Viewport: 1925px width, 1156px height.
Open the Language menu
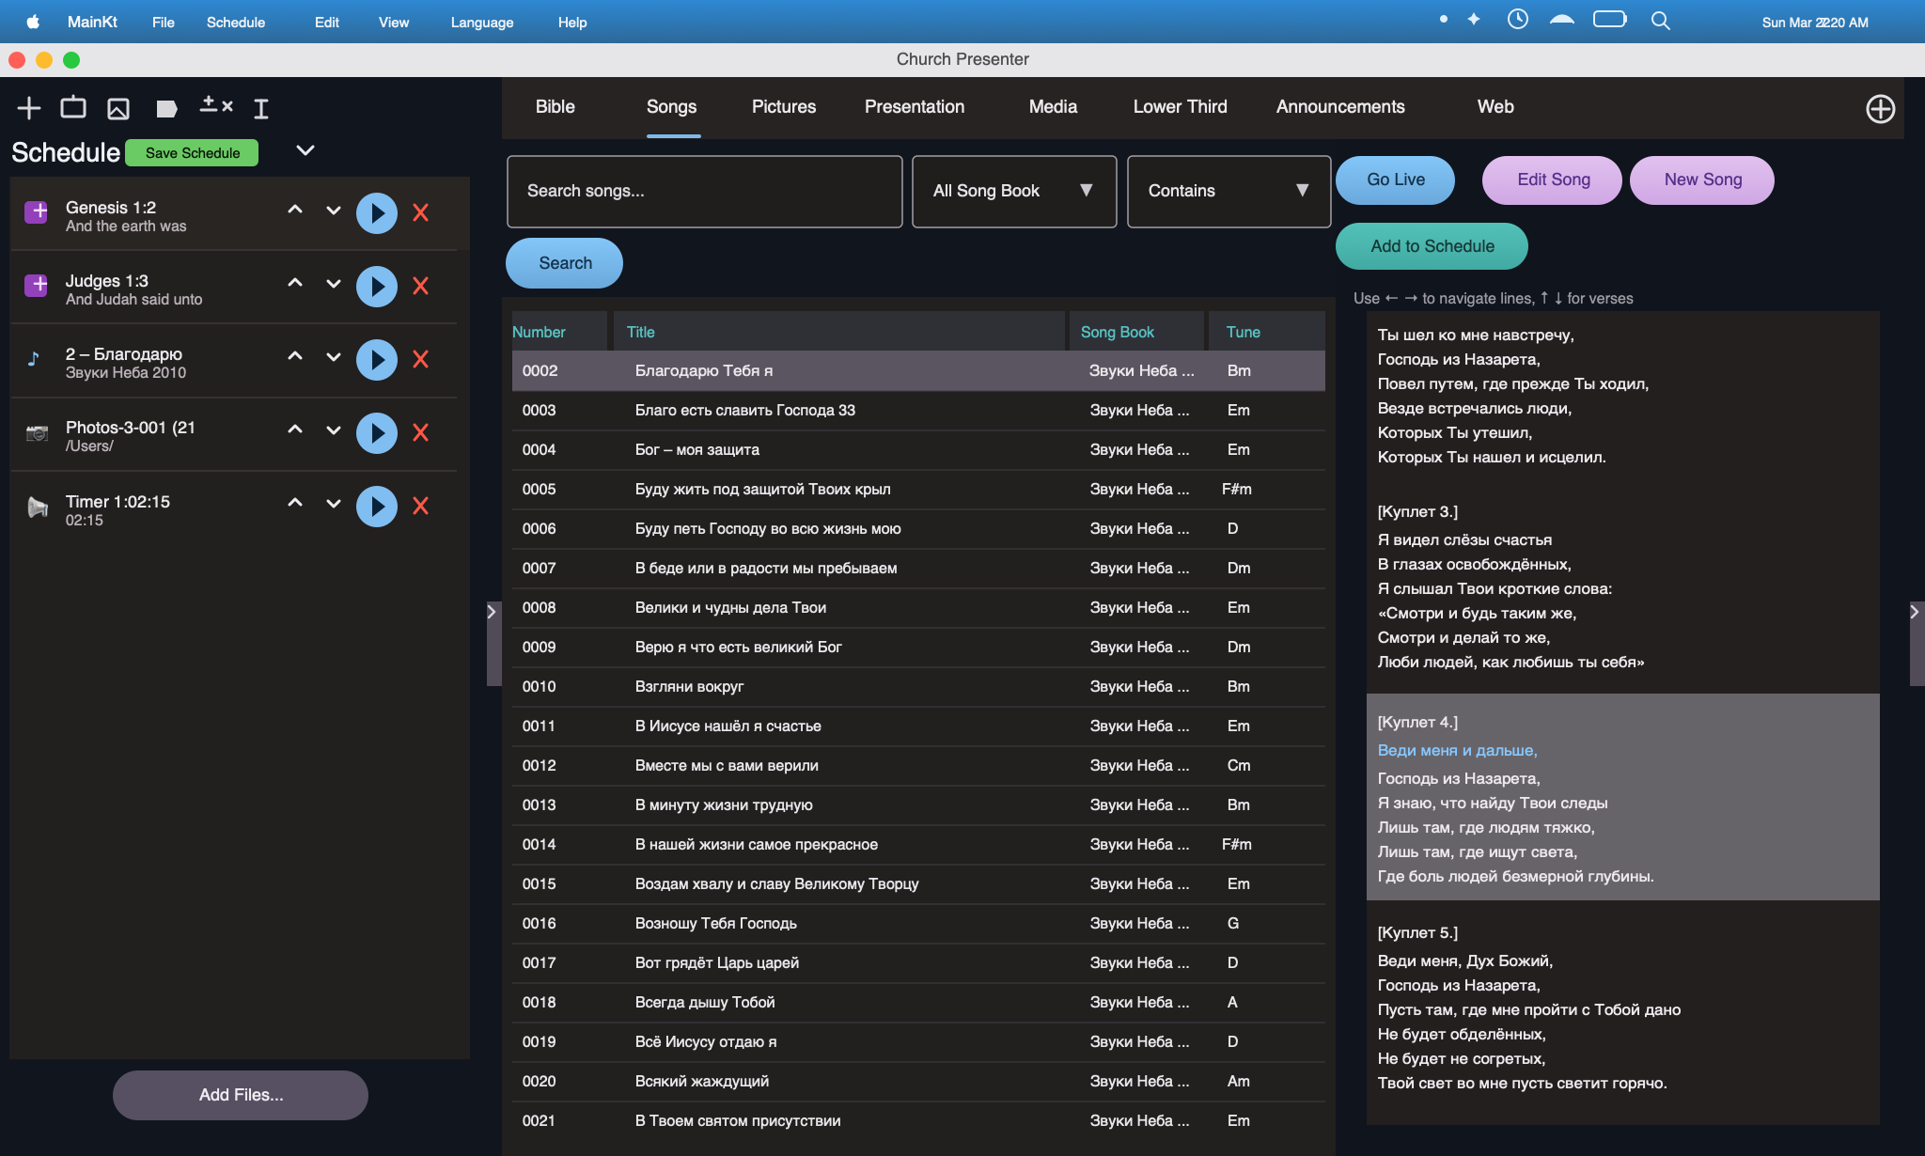(x=481, y=22)
